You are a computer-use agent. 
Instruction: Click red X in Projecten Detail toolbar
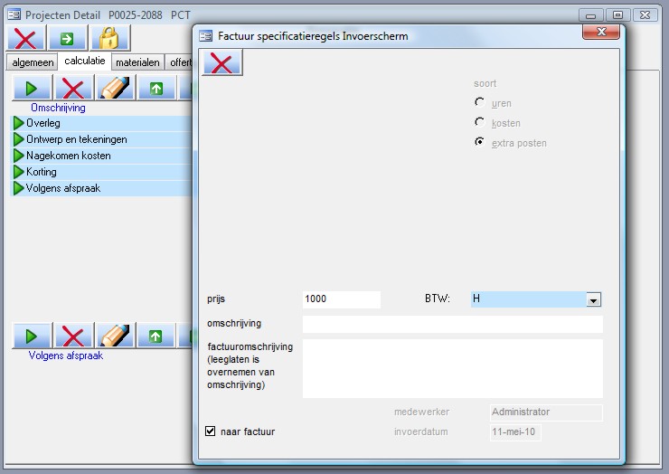25,38
